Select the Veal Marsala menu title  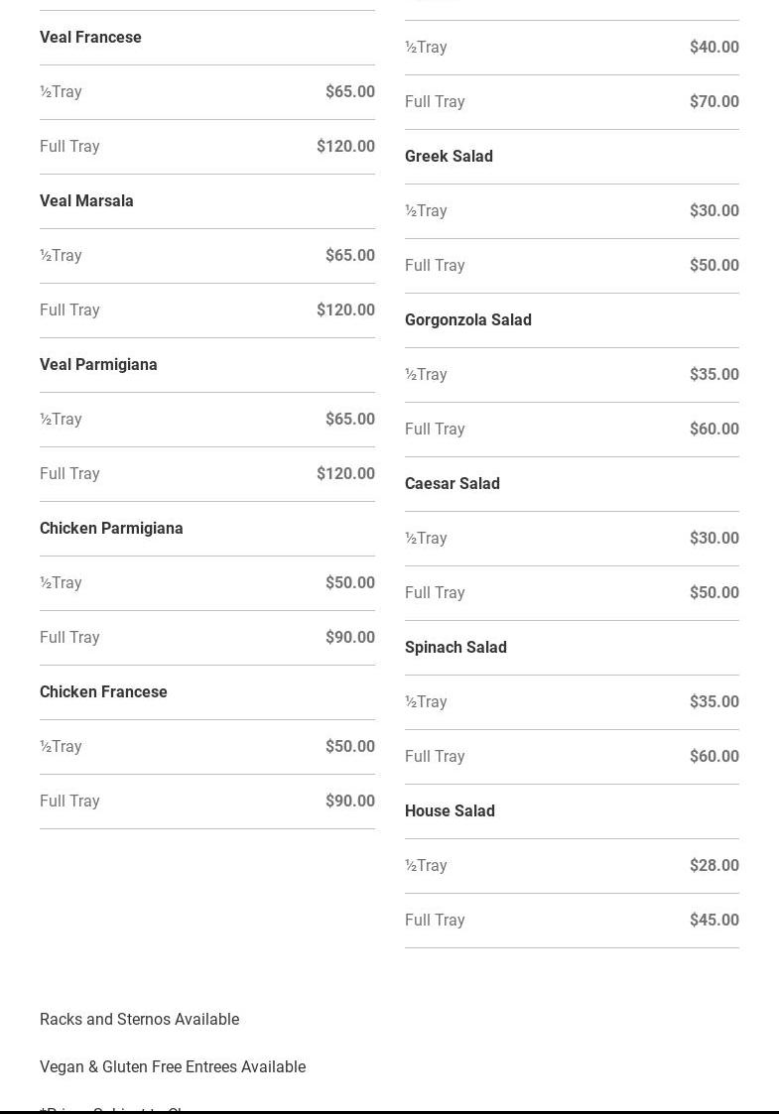(x=86, y=201)
